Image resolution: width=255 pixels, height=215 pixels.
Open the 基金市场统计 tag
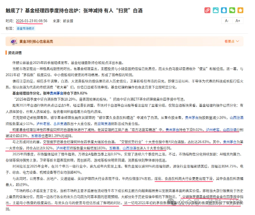click(25, 29)
